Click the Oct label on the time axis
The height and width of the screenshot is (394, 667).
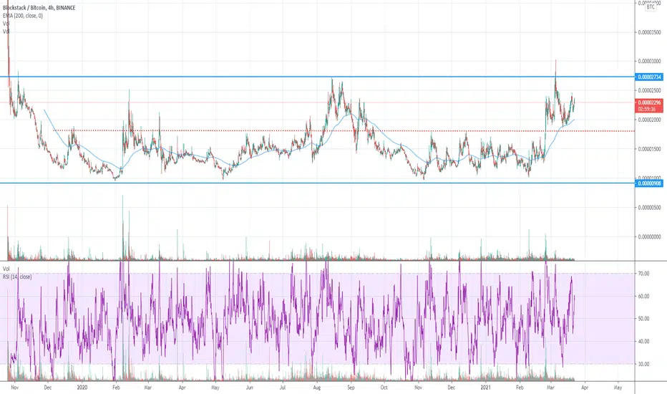(x=384, y=388)
